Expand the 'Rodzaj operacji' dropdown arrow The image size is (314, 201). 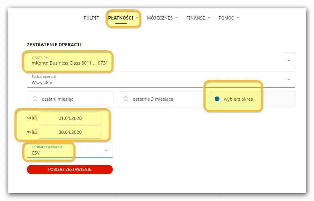[289, 80]
